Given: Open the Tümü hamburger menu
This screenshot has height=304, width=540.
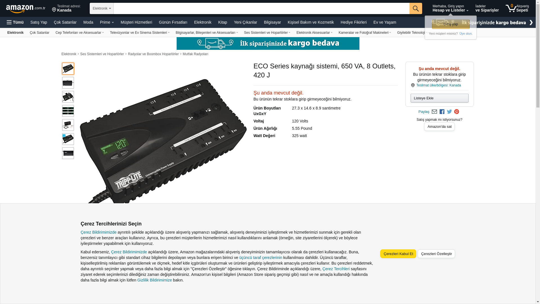Looking at the screenshot, I should 15,22.
